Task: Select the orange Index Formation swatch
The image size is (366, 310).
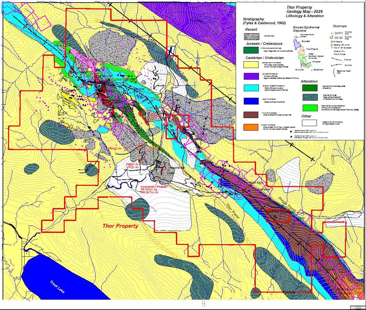Action: (251, 127)
